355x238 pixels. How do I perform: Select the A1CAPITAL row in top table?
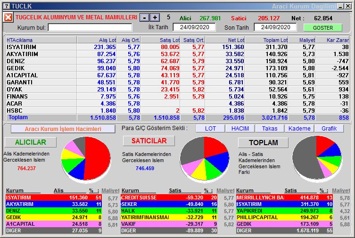click(x=177, y=75)
